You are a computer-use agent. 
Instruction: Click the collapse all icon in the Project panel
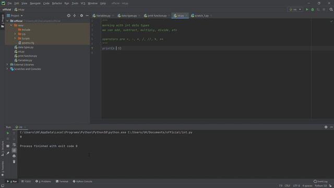75,16
